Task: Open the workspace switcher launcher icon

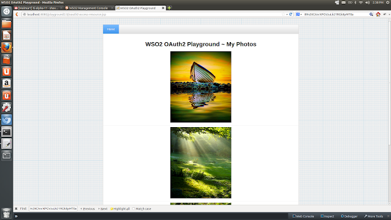Action: click(x=7, y=156)
